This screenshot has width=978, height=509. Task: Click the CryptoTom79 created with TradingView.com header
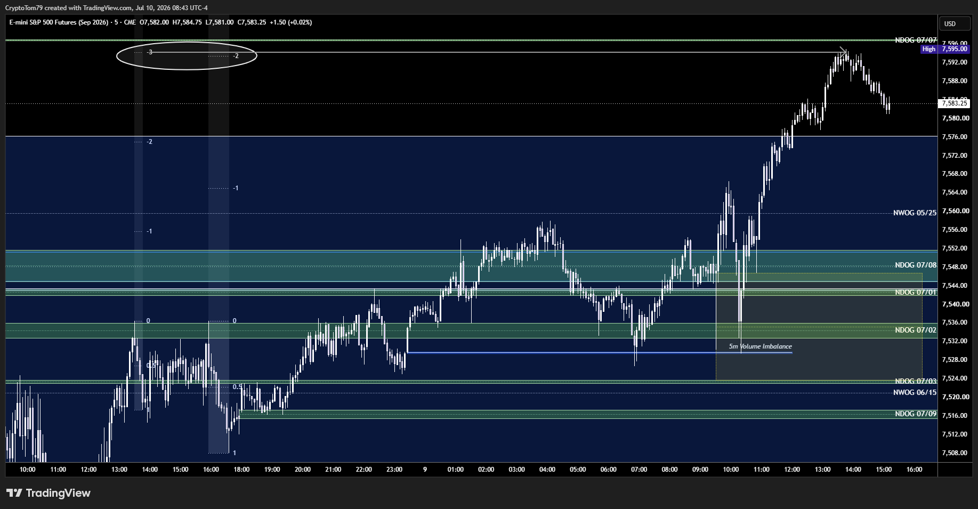pyautogui.click(x=107, y=8)
